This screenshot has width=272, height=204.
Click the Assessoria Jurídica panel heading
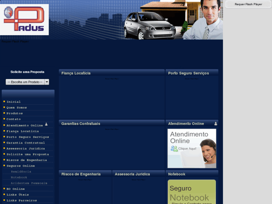click(x=132, y=174)
